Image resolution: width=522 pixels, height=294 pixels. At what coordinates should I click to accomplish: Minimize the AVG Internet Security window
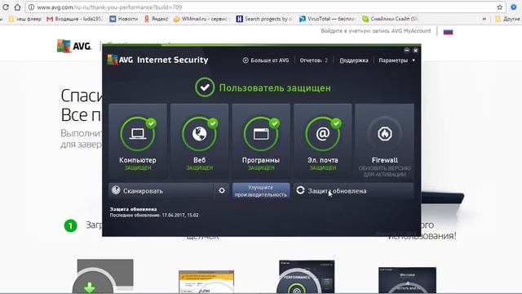click(407, 51)
